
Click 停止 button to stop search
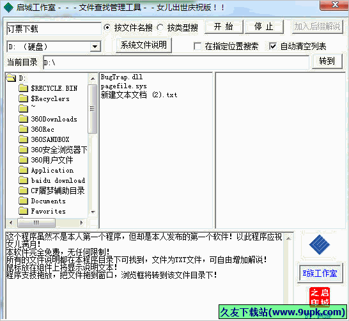click(x=264, y=27)
